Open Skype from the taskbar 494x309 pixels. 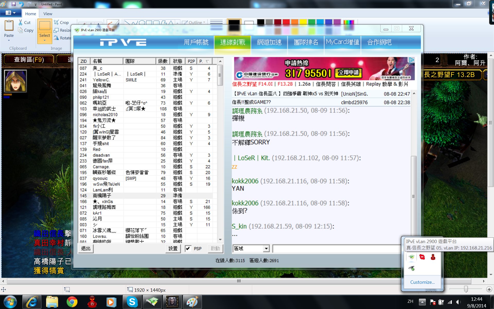pos(132,302)
